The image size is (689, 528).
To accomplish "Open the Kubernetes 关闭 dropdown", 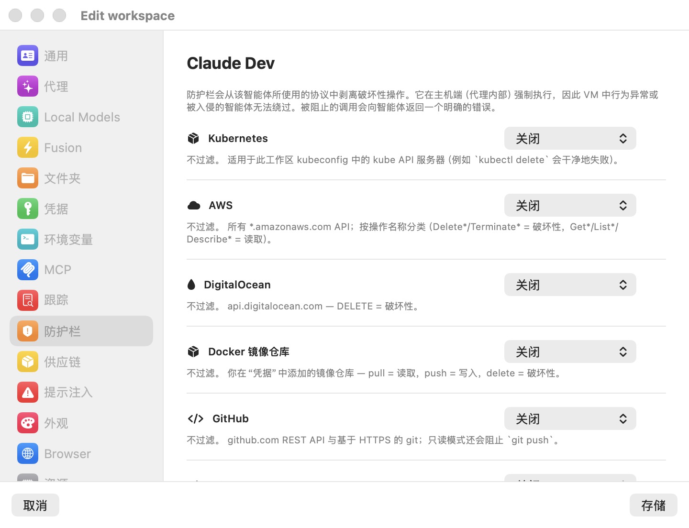I will [570, 139].
